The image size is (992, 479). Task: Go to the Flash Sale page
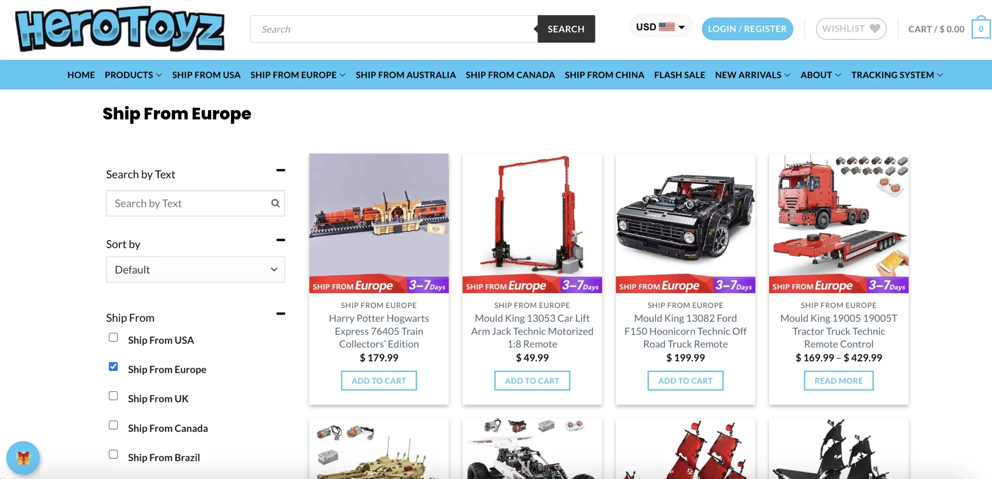679,75
